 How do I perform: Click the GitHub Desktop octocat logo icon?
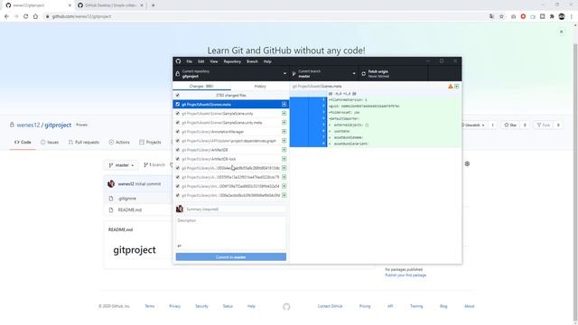click(x=179, y=61)
